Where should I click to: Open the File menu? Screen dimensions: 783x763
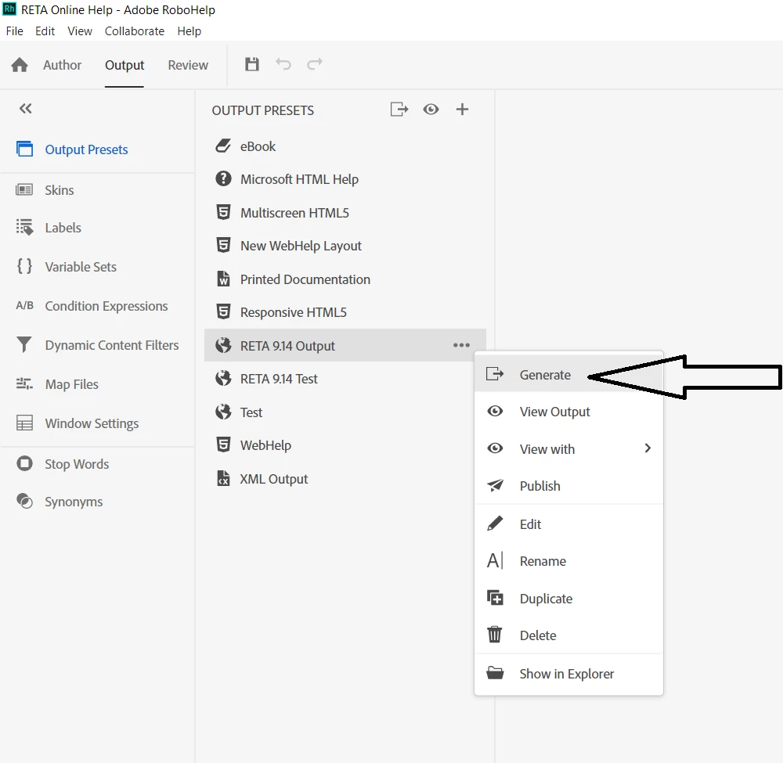[14, 31]
